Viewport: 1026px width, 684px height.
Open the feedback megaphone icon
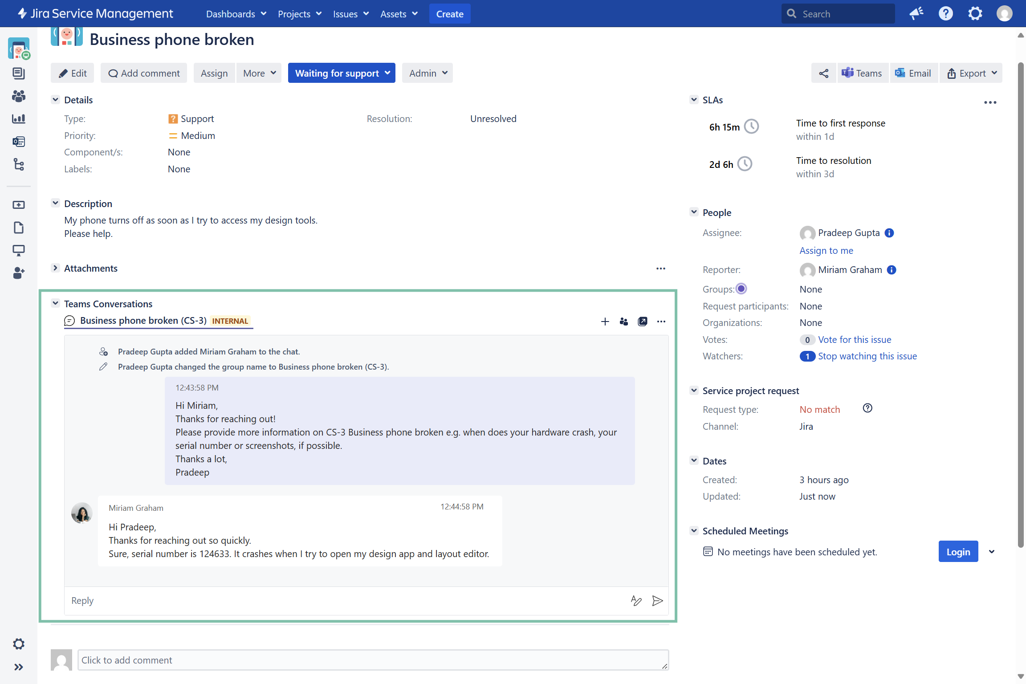(x=916, y=14)
